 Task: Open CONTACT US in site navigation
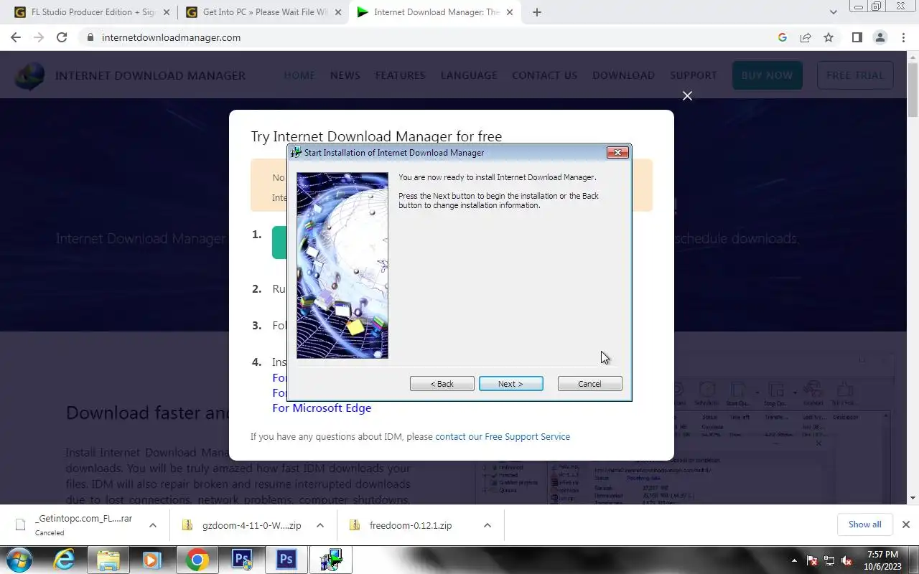click(544, 75)
